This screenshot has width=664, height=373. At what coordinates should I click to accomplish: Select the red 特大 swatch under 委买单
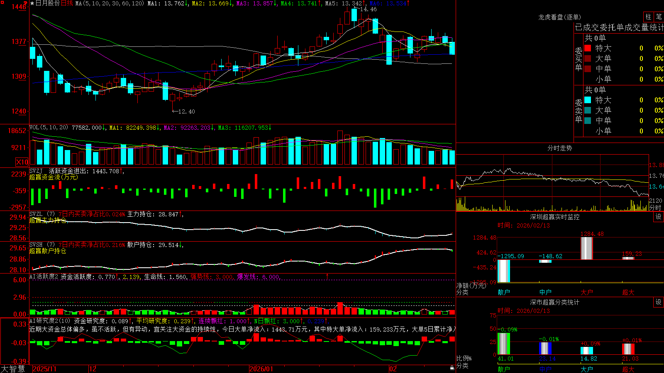[588, 48]
